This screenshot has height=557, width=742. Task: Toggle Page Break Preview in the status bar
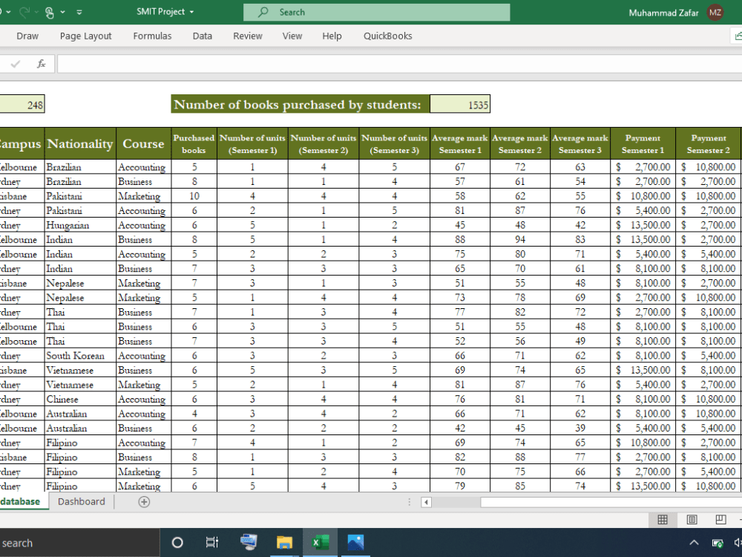click(x=719, y=520)
